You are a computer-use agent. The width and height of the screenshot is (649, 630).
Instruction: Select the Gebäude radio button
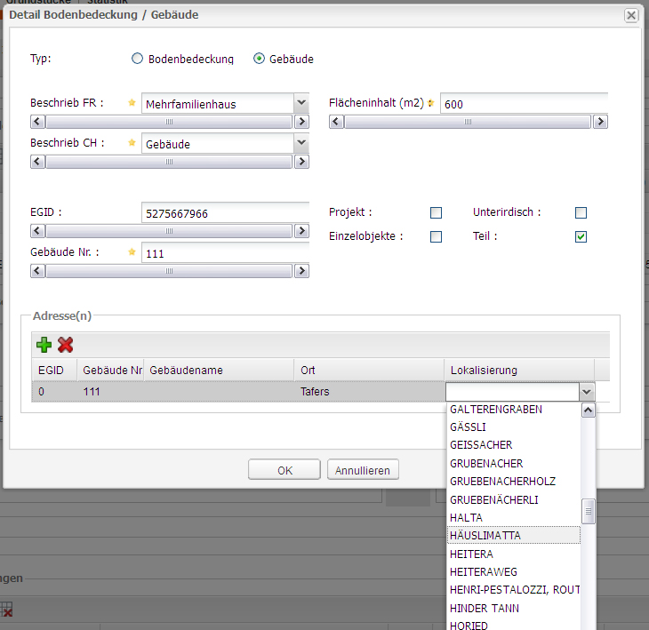pos(259,59)
